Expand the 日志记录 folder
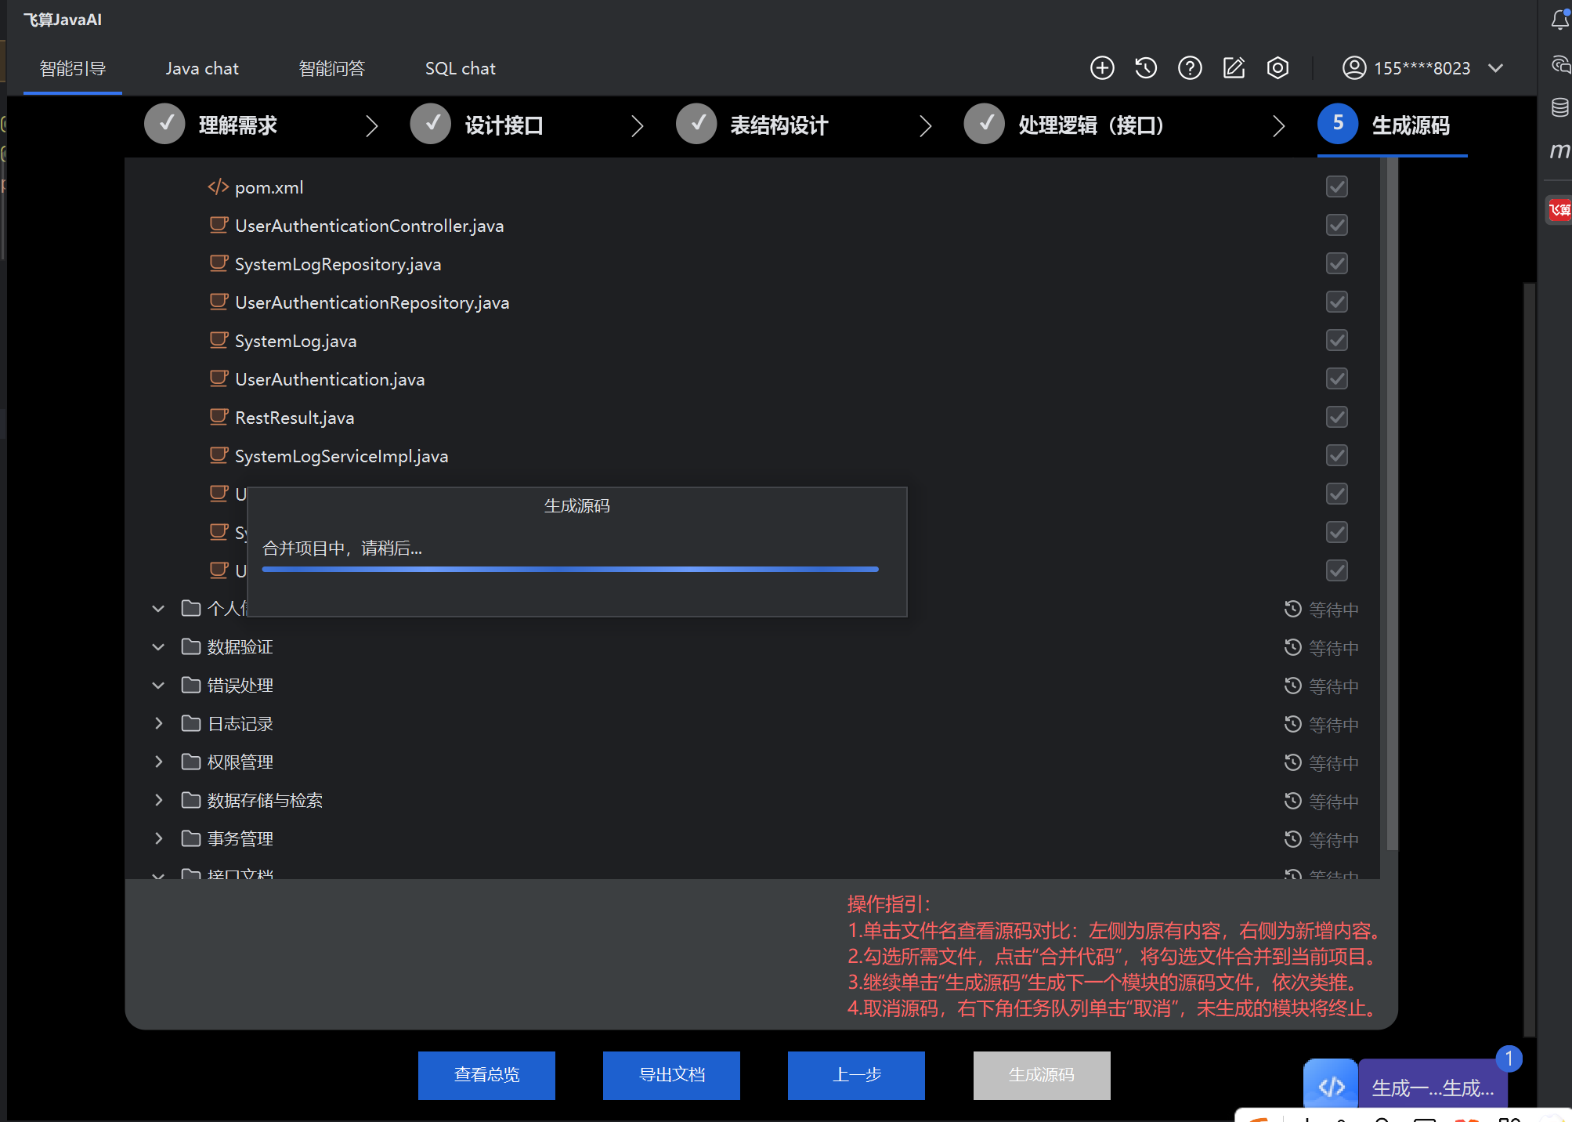 (159, 723)
